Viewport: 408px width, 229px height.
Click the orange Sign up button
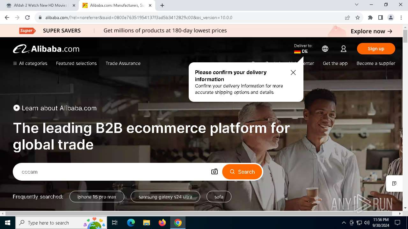[376, 49]
